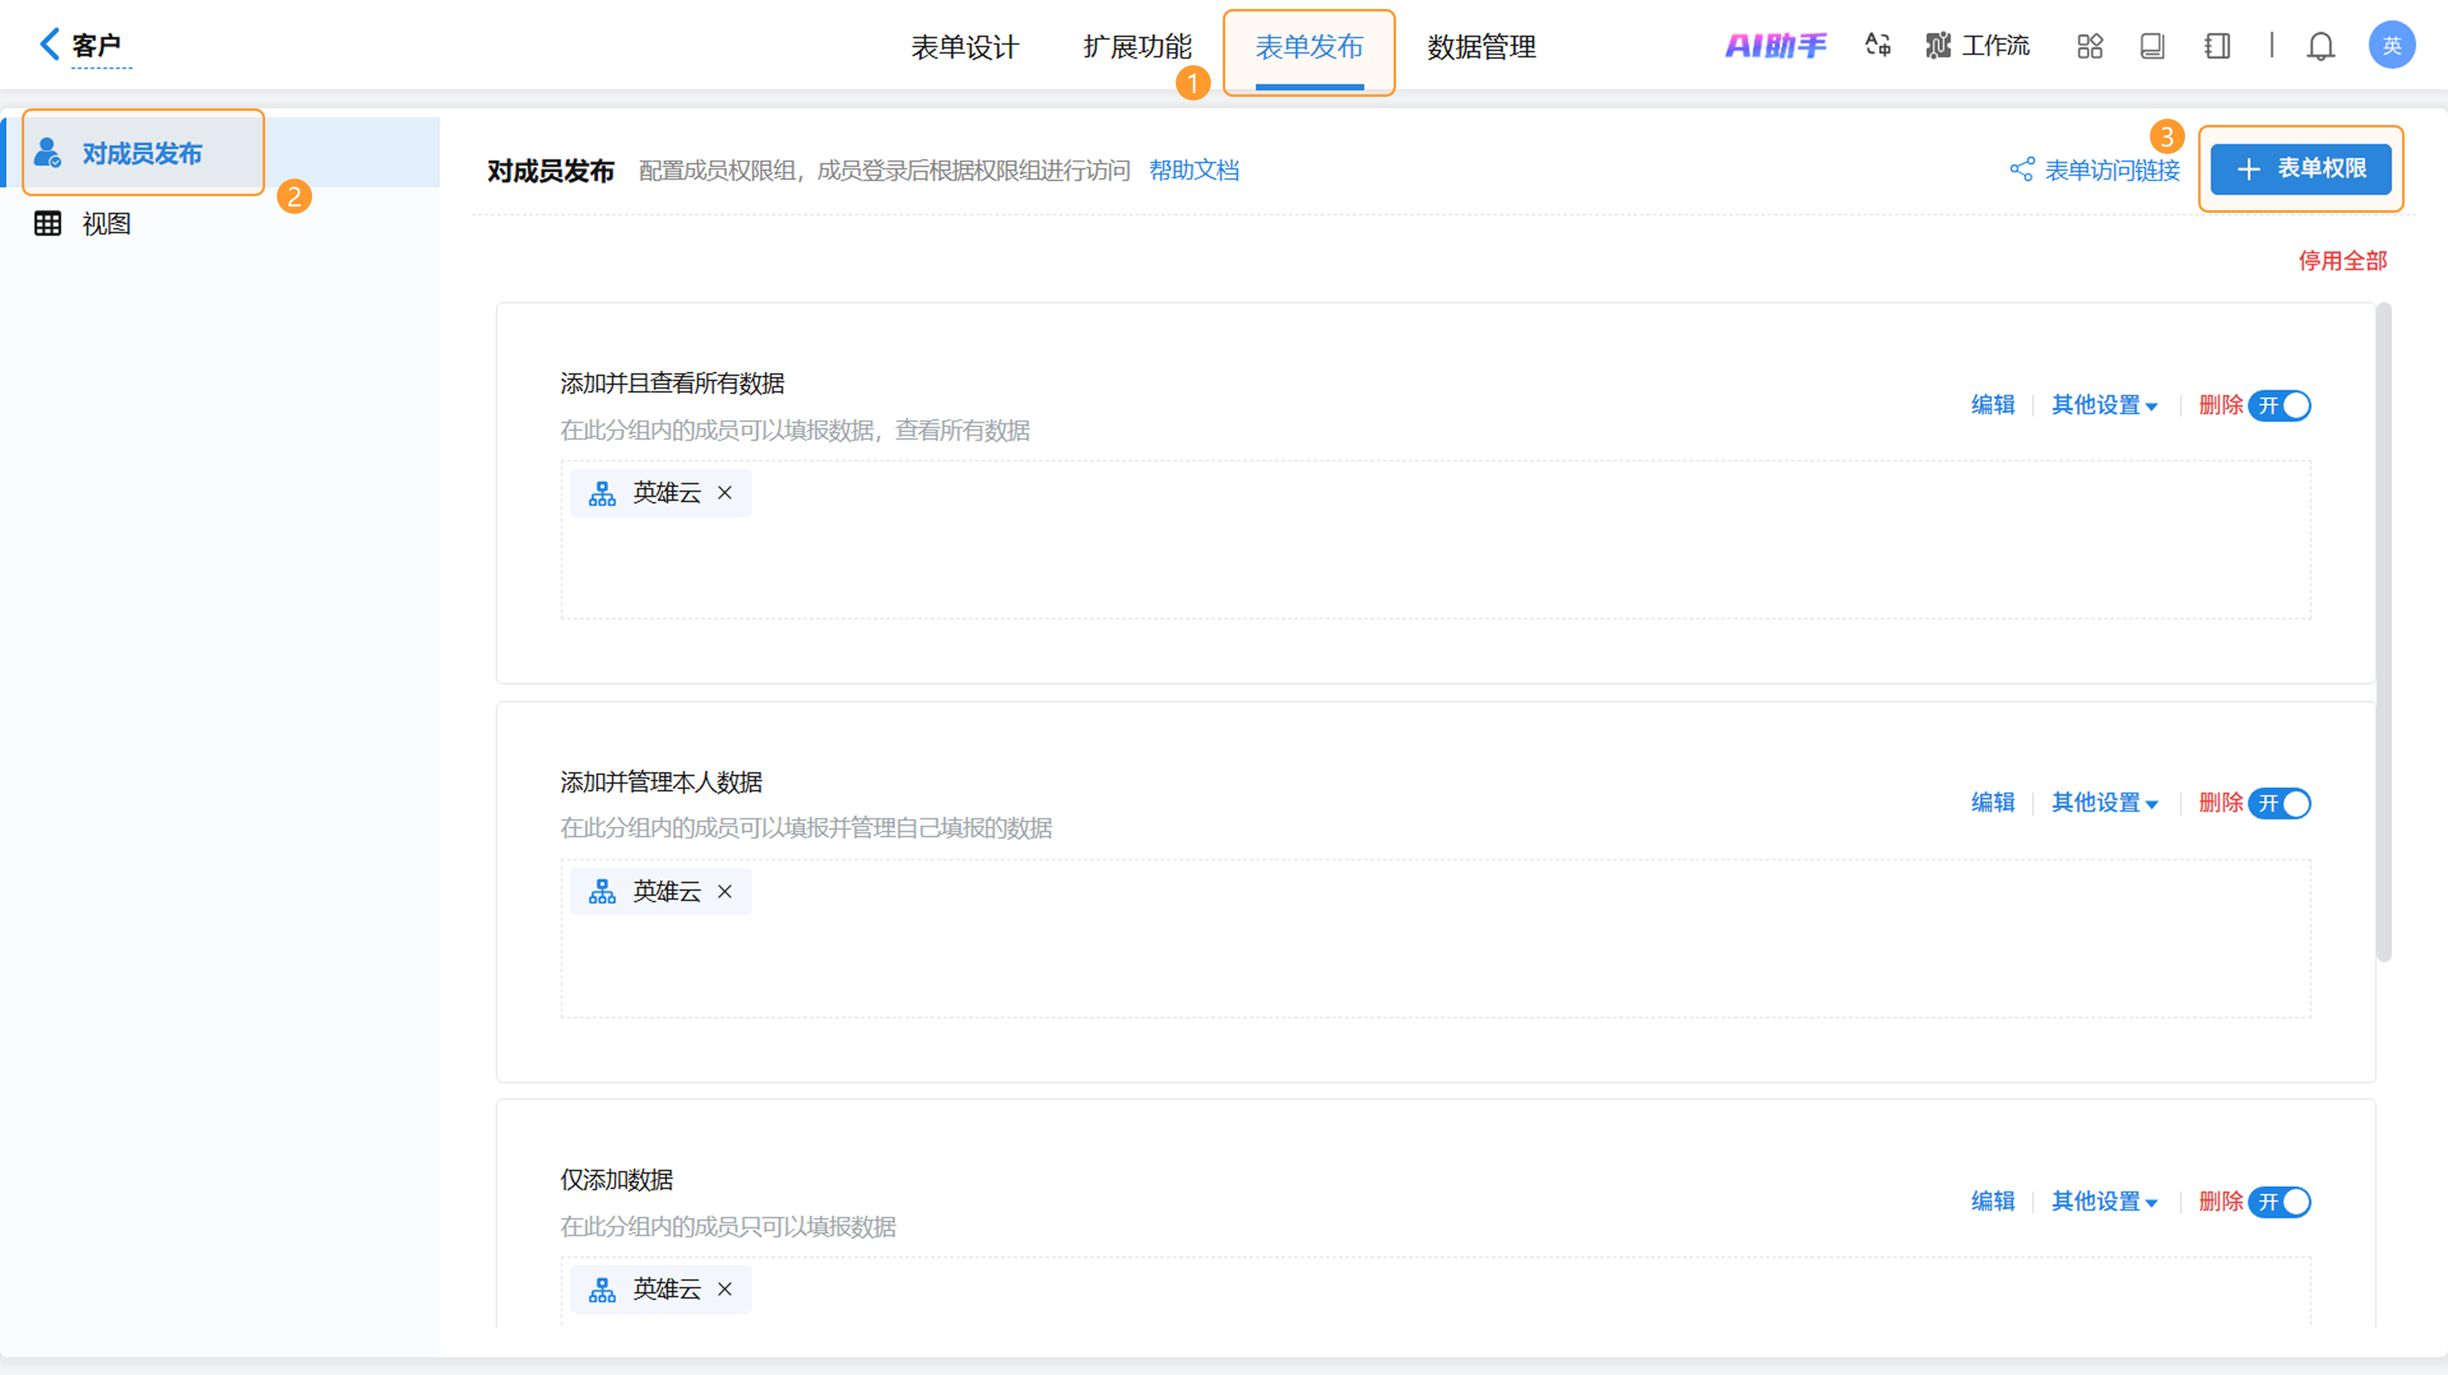The height and width of the screenshot is (1375, 2448).
Task: Switch to 表单设计 tab
Action: [x=965, y=47]
